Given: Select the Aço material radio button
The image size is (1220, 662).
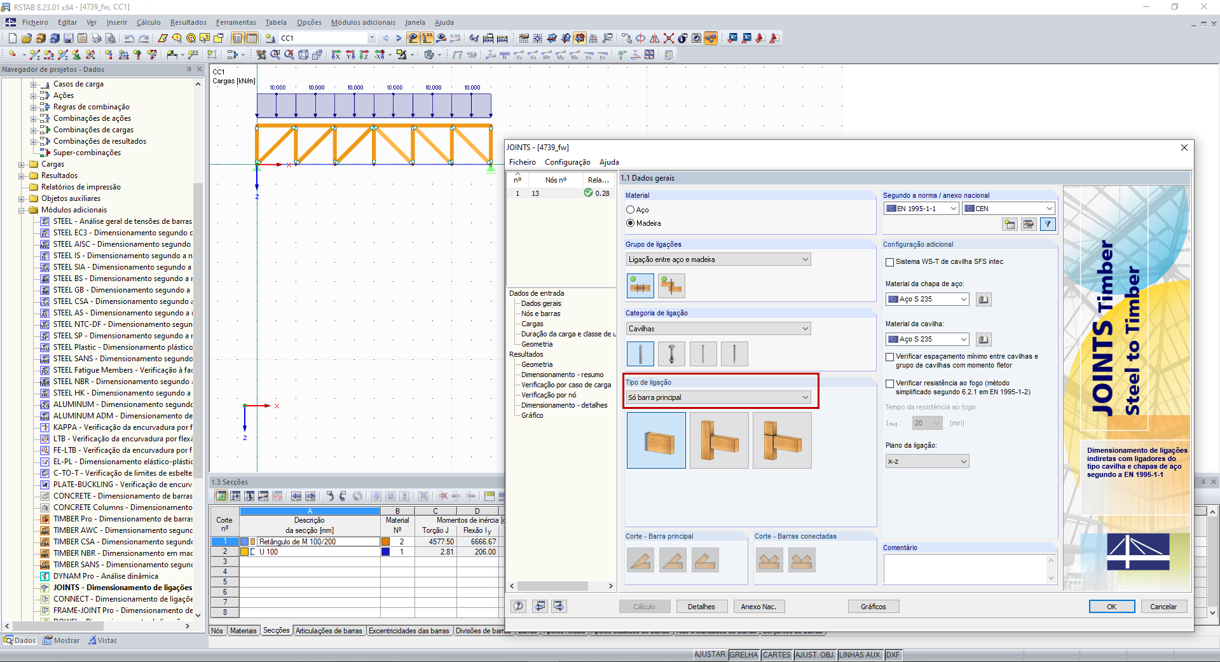Looking at the screenshot, I should pos(631,210).
